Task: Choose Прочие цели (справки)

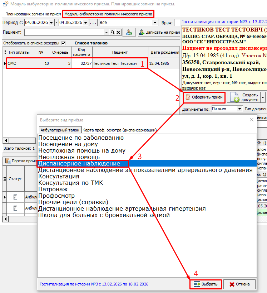Action: click(73, 202)
